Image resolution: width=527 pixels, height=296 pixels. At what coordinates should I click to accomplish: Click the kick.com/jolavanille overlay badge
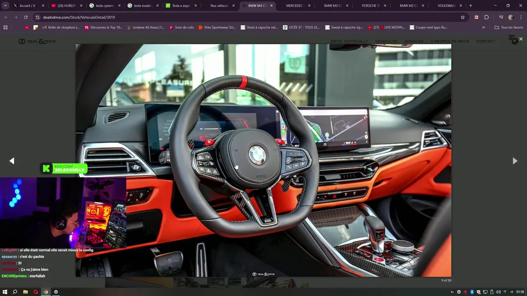pyautogui.click(x=64, y=168)
